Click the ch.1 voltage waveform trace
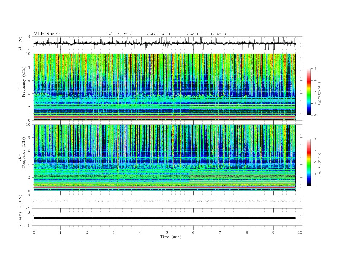The height and width of the screenshot is (261, 338). [x=164, y=43]
